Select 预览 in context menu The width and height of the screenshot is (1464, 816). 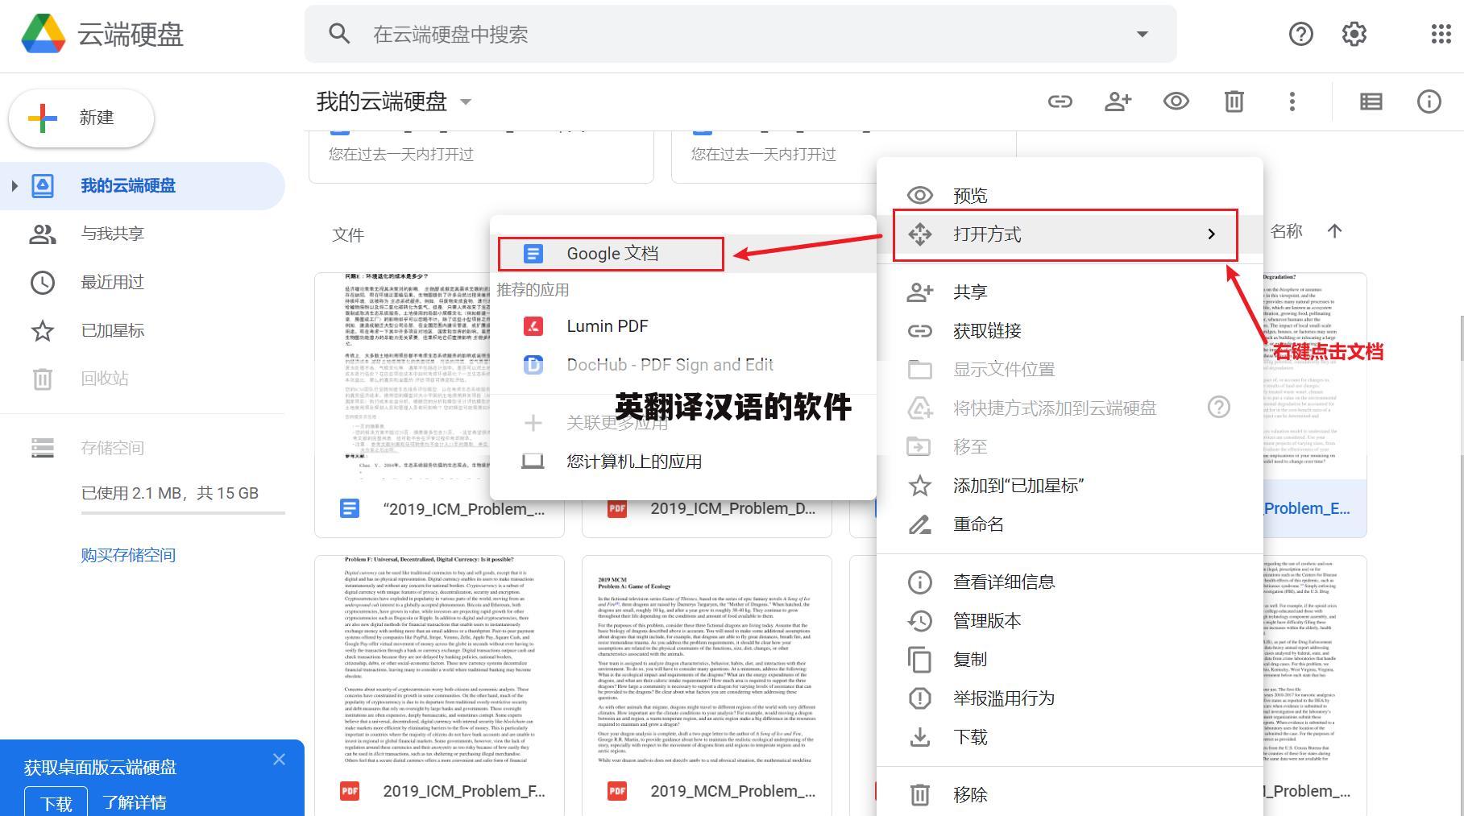(x=1070, y=196)
